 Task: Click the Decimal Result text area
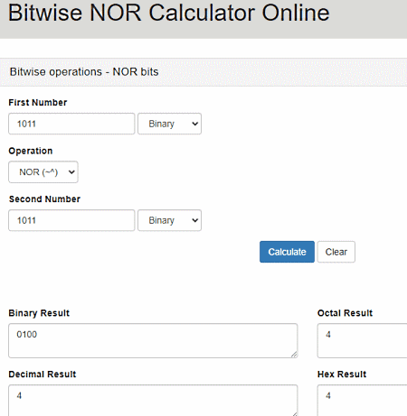click(153, 401)
